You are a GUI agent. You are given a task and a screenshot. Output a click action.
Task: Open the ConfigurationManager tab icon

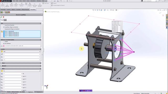coord(6,12)
